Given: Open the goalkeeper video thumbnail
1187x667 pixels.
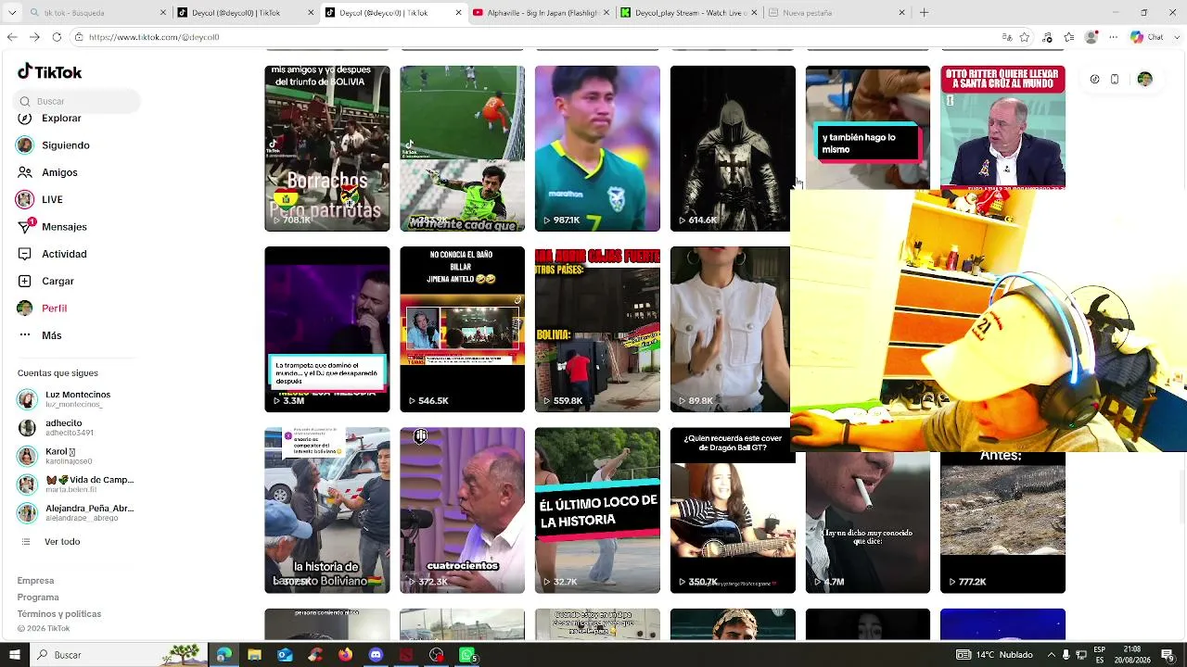Looking at the screenshot, I should coord(462,148).
